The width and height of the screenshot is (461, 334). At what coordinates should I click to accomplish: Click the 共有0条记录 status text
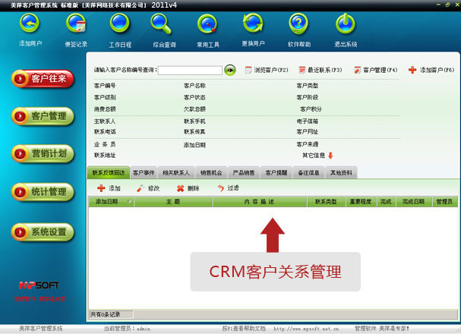coord(106,314)
